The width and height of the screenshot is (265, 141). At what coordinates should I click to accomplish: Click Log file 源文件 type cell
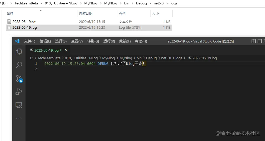tap(130, 27)
